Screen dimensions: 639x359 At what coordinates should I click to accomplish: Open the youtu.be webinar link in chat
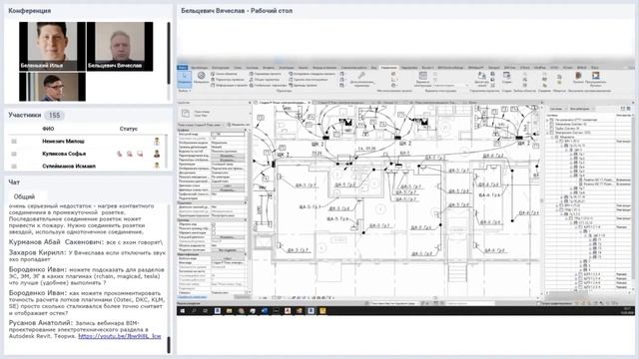(120, 336)
